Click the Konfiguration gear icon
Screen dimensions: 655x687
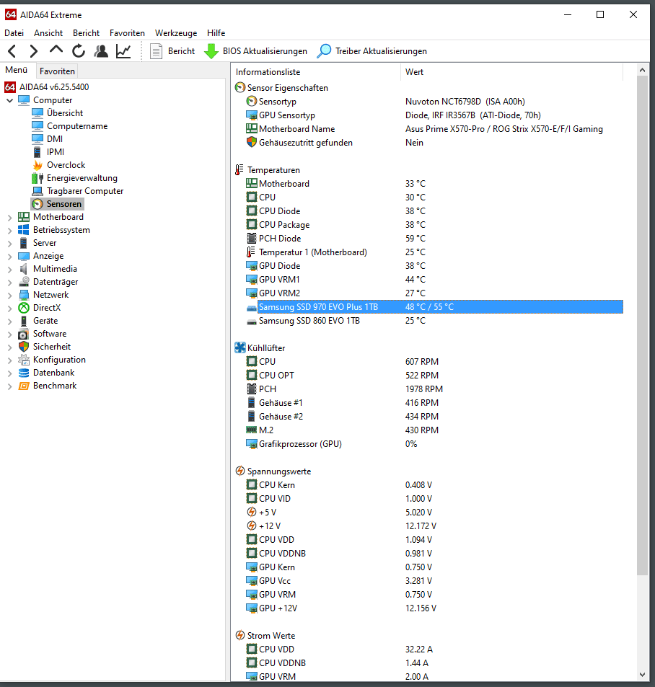(x=24, y=360)
